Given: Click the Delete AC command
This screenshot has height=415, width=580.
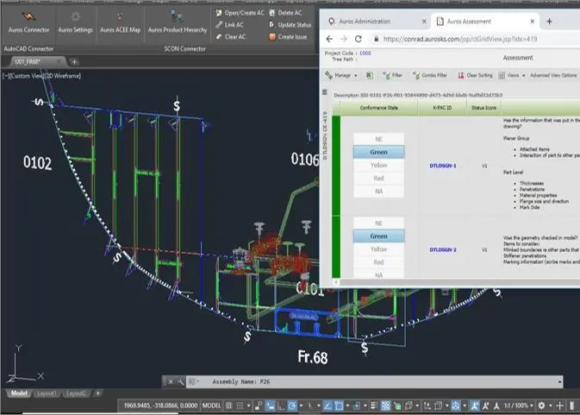Looking at the screenshot, I should coord(285,13).
